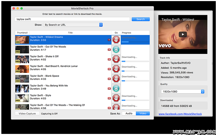This screenshot has height=135, width=216.
Task: Stop The Making Of download
Action: [x=116, y=107]
